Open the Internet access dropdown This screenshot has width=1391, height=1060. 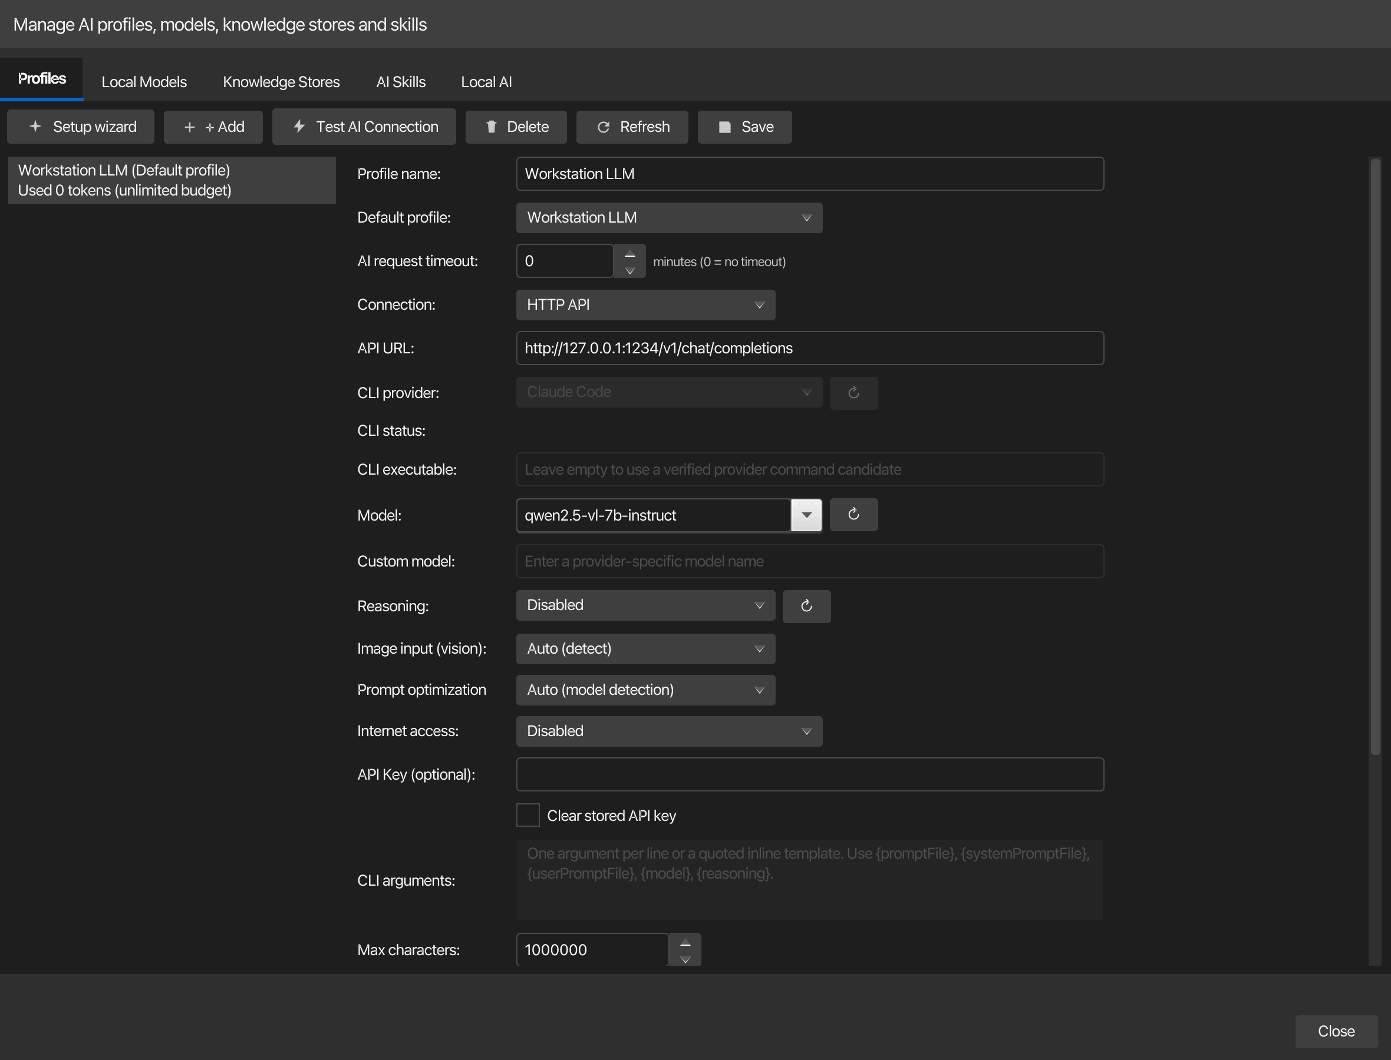click(670, 731)
